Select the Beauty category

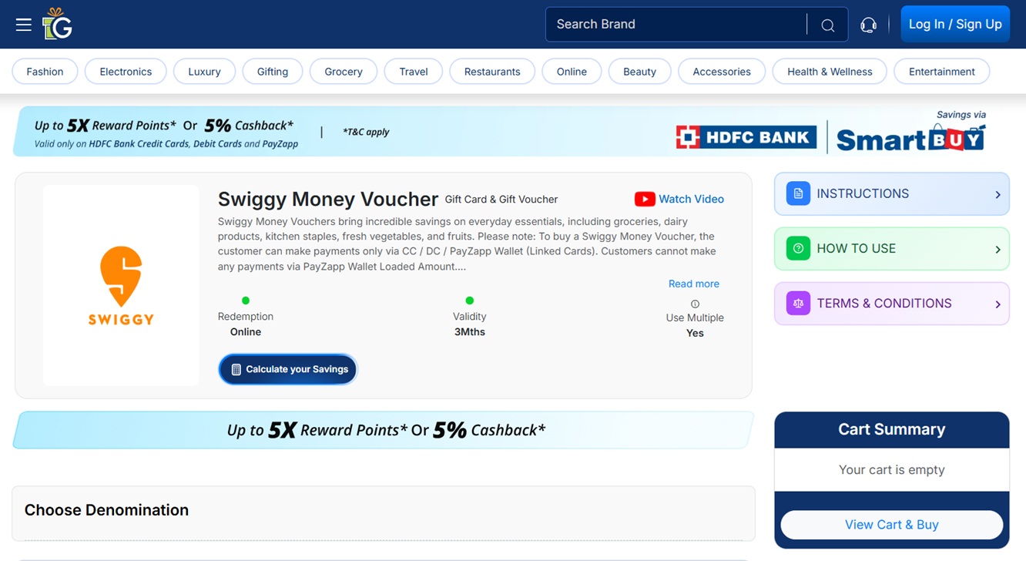tap(639, 72)
